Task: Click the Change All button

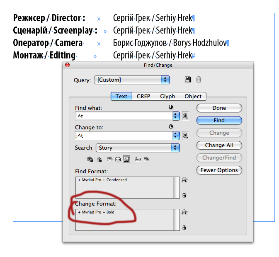Action: click(x=219, y=145)
